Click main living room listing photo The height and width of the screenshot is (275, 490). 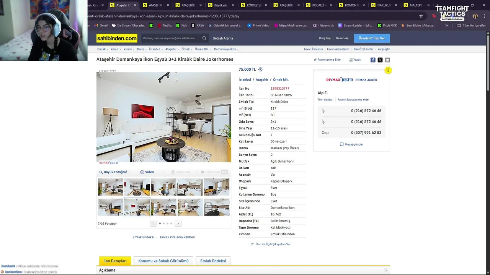click(164, 117)
